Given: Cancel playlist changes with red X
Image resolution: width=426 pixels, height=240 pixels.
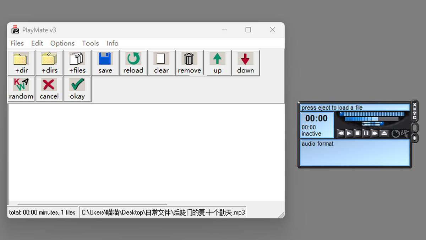Looking at the screenshot, I should [49, 89].
